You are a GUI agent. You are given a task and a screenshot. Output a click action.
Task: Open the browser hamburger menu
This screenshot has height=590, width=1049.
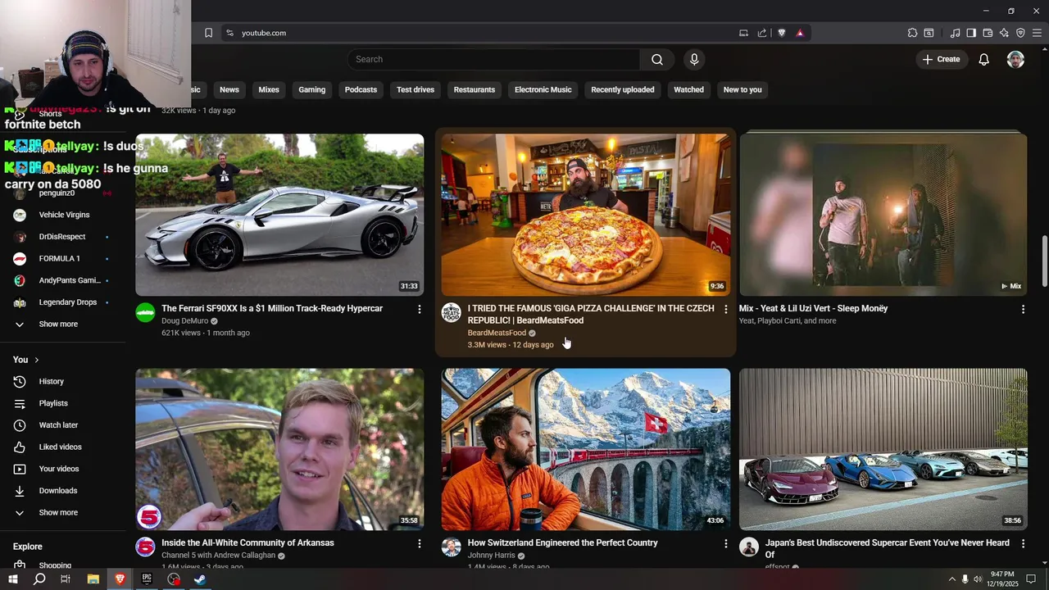(x=1037, y=33)
